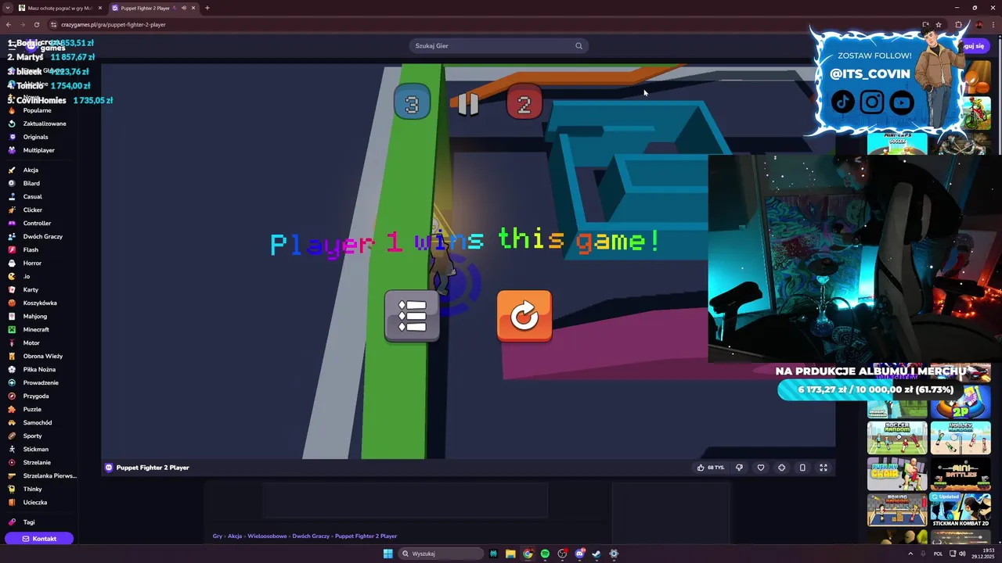Enter fullscreen mode for the game

824,468
